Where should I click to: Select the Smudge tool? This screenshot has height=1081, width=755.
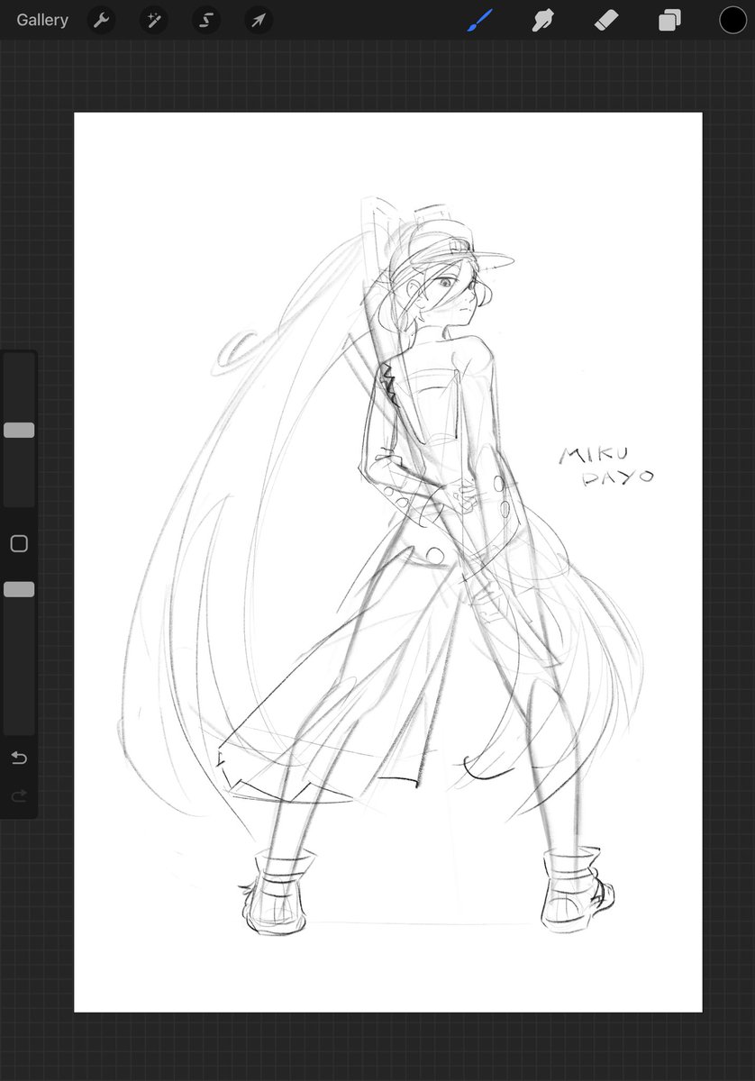tap(542, 20)
